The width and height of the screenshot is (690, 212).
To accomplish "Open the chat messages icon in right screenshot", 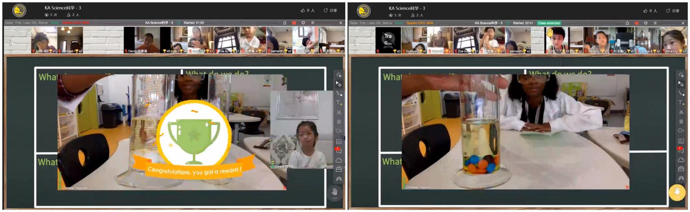I will point(681,150).
